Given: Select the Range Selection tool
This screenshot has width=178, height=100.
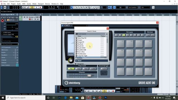Looking at the screenshot, I should coord(74,7).
